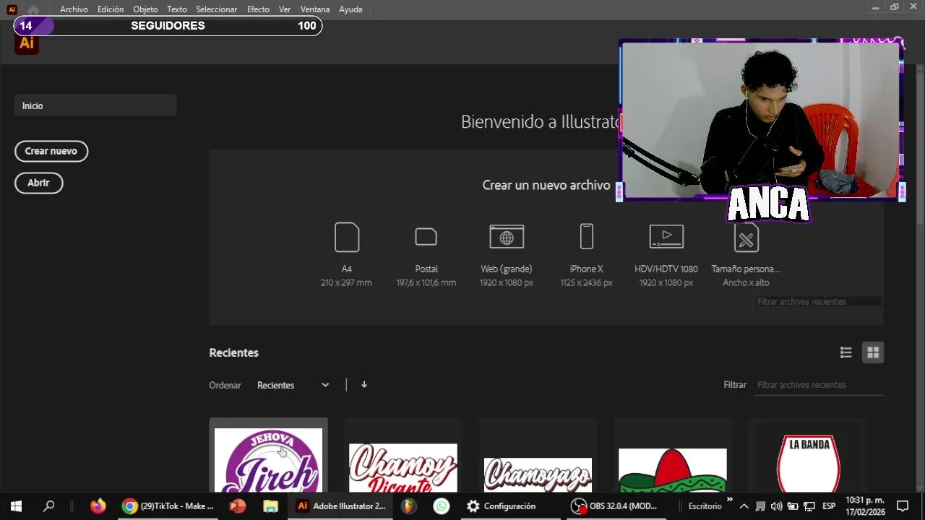Switch to Configuración taskbar window
Image resolution: width=925 pixels, height=520 pixels.
pos(510,506)
